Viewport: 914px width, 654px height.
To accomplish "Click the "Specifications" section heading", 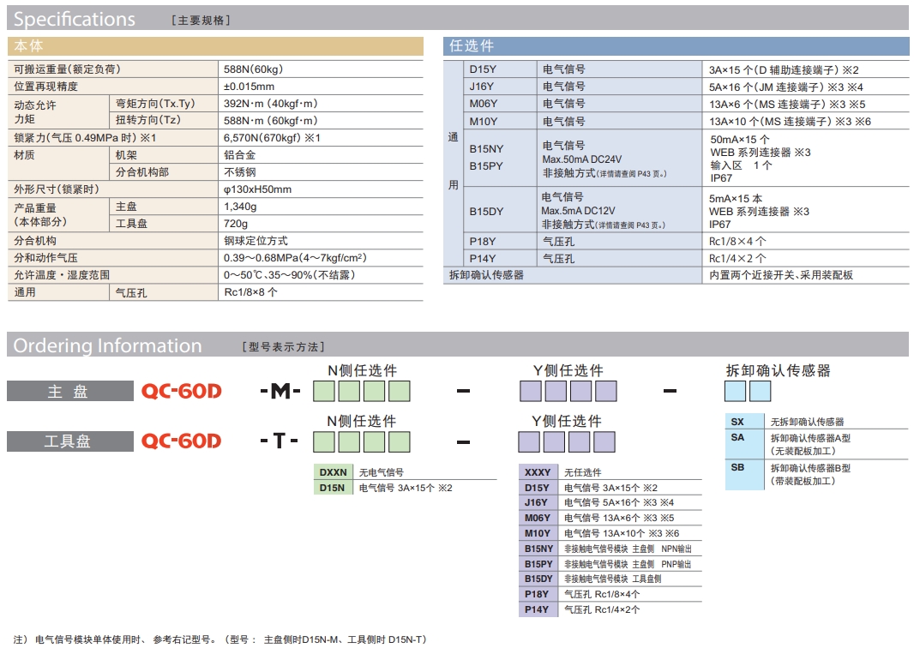I will (x=74, y=19).
